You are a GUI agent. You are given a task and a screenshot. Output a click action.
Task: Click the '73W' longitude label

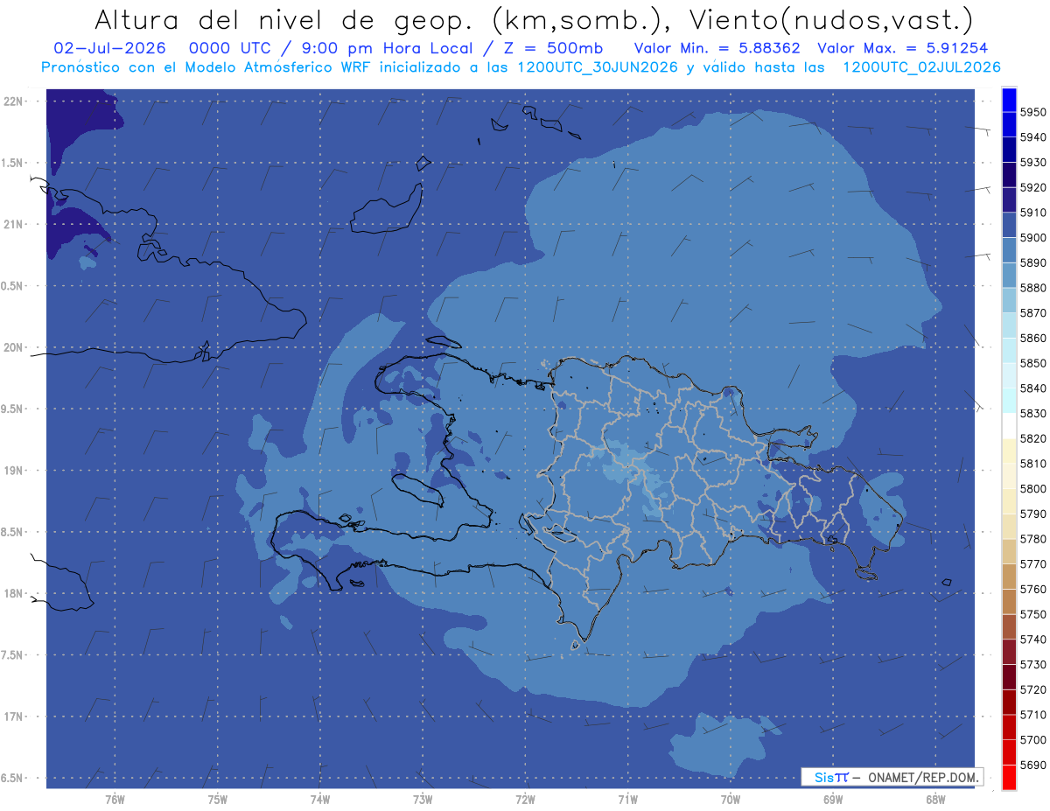423,801
